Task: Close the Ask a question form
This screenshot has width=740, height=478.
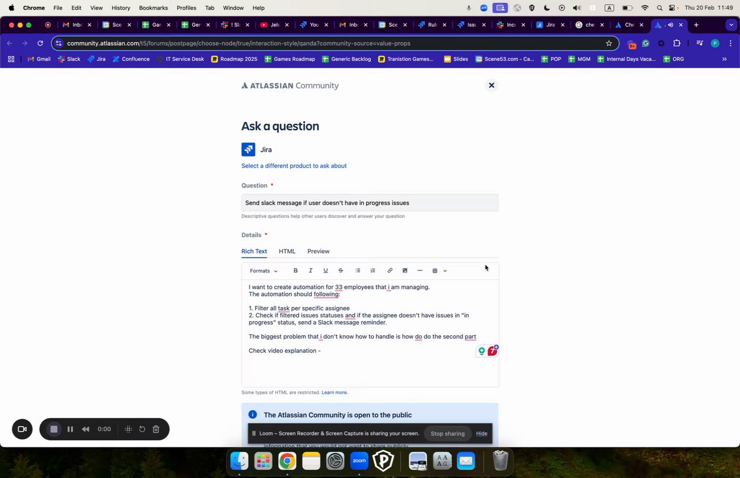Action: tap(491, 86)
